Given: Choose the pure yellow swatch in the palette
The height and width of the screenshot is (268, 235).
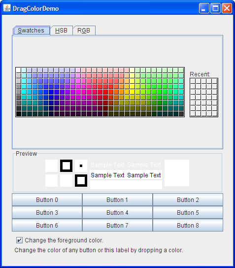Looking at the screenshot, I should click(x=133, y=92).
